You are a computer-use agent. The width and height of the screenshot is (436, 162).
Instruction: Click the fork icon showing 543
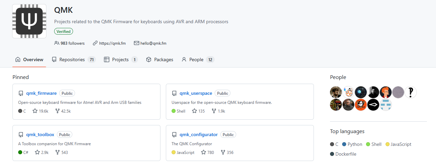pos(58,152)
